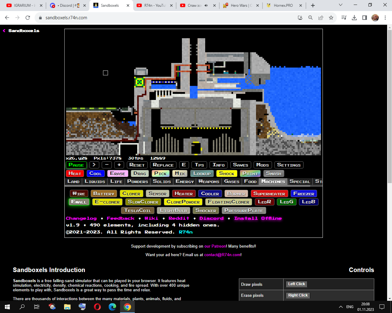
Task: Select the Pick tool
Action: pyautogui.click(x=160, y=174)
